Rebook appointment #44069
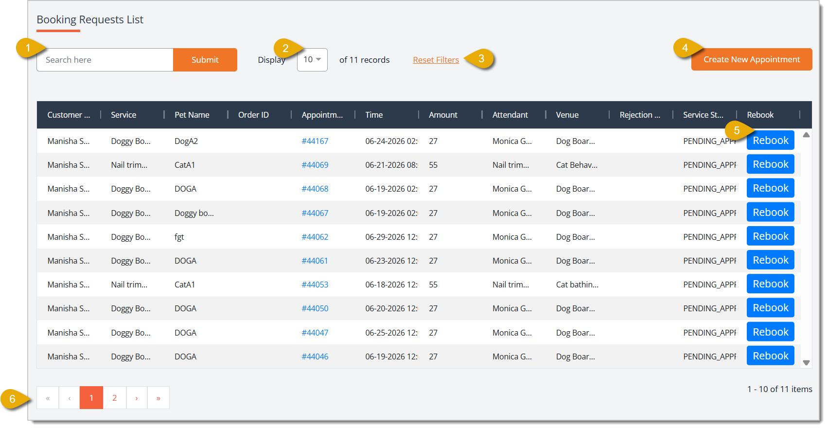This screenshot has width=827, height=428. (x=771, y=164)
